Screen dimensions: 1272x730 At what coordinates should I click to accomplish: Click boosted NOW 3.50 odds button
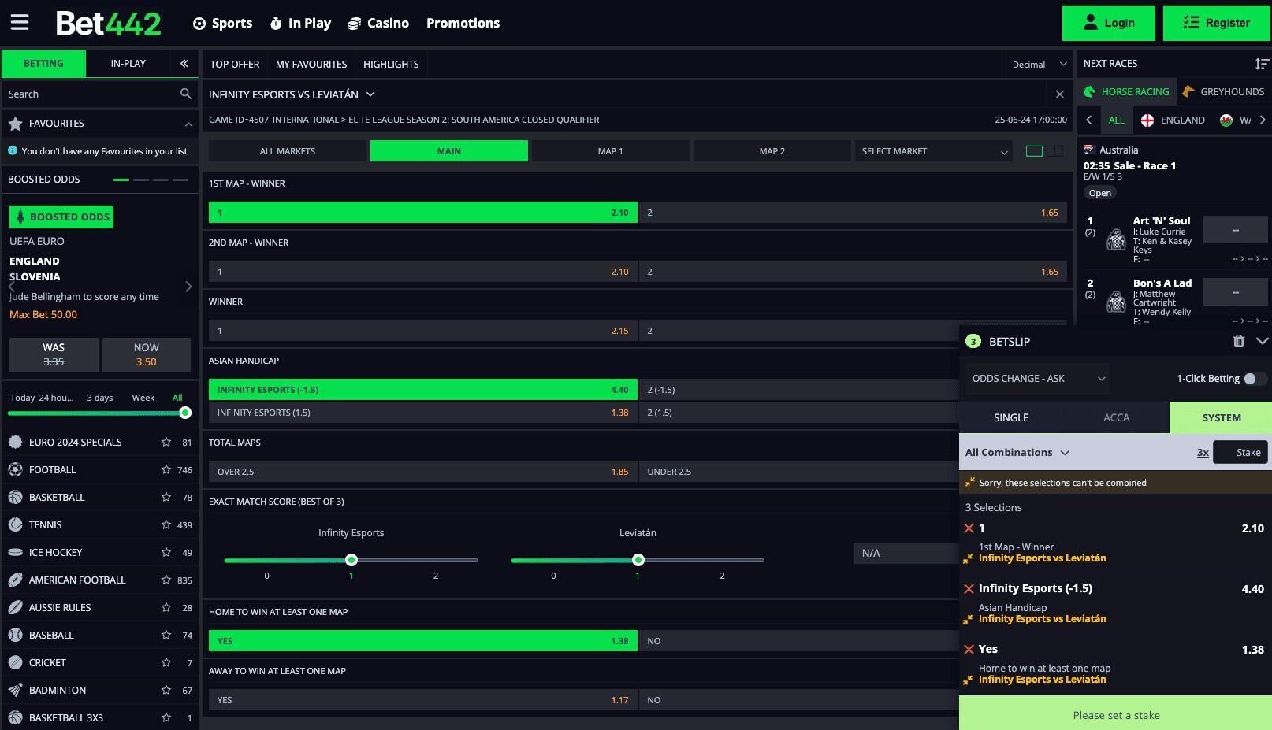(x=147, y=354)
